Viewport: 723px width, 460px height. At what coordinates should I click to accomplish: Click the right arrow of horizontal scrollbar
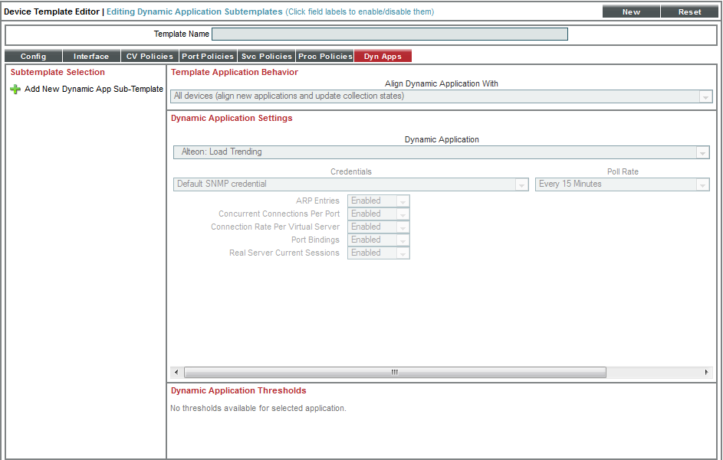[x=706, y=372]
